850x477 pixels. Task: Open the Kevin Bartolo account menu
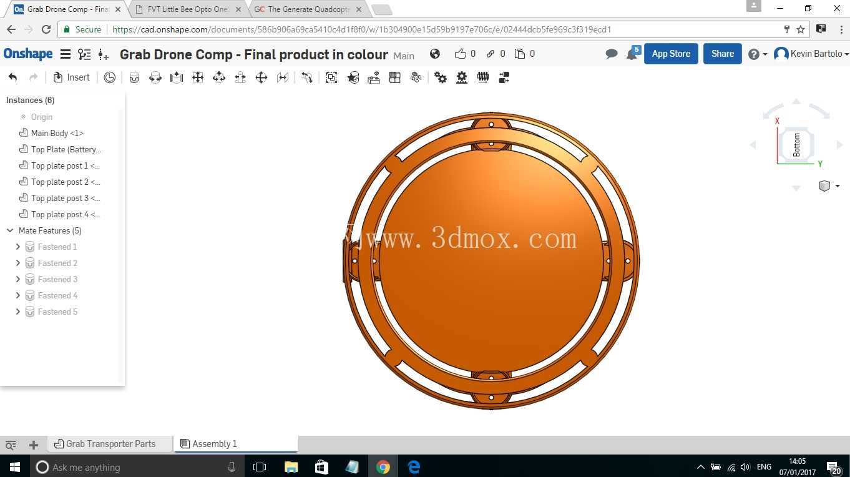[x=811, y=54]
